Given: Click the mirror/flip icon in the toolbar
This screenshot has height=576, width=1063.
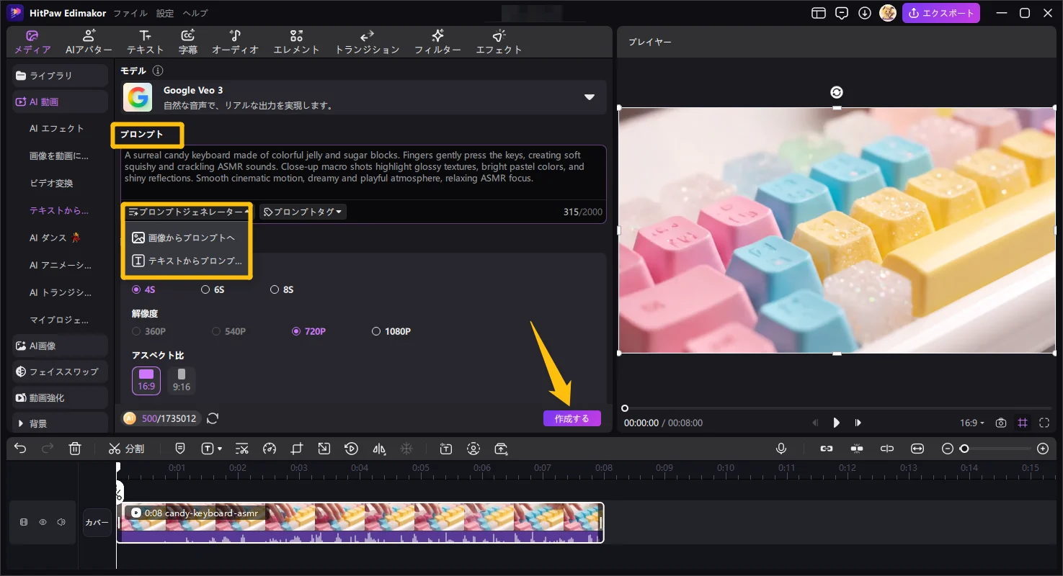Looking at the screenshot, I should tap(379, 448).
